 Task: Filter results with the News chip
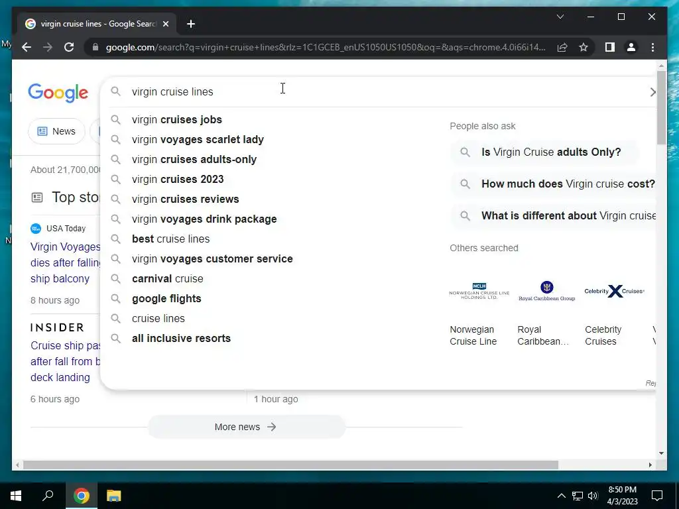pyautogui.click(x=57, y=131)
